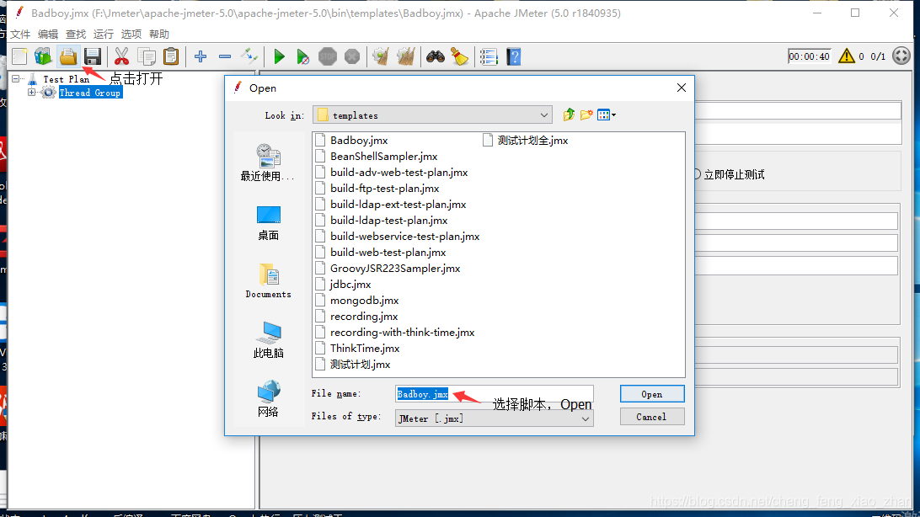
Task: Click the Reset Search broom icon
Action: tap(459, 57)
